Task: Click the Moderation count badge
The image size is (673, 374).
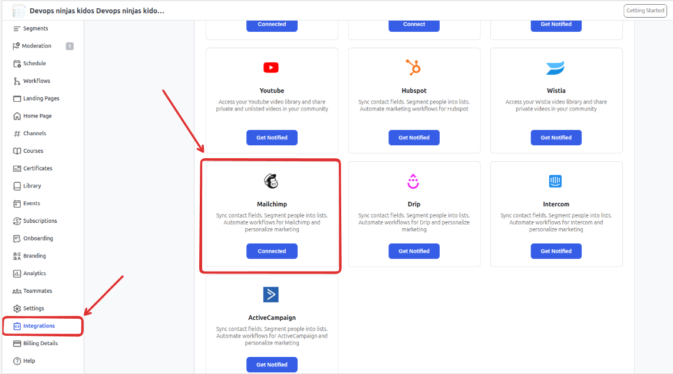Action: pos(70,46)
